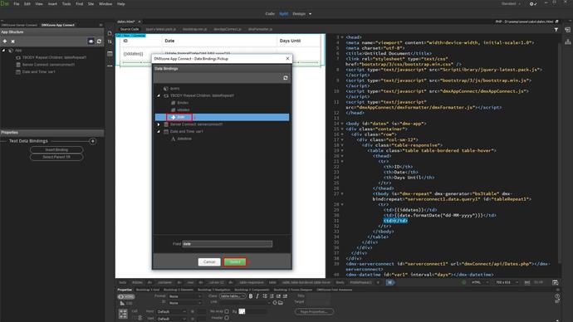
Task: Click the Point to File link icon
Action: coord(275,303)
